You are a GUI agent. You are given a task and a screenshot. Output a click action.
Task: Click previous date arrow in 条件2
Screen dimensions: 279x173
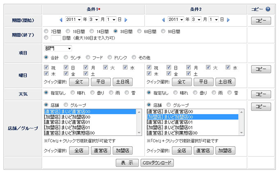[163, 20]
